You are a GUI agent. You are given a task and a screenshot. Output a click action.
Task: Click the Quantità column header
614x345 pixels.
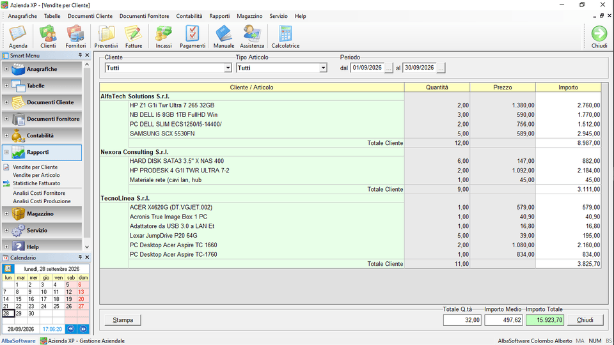(x=437, y=88)
